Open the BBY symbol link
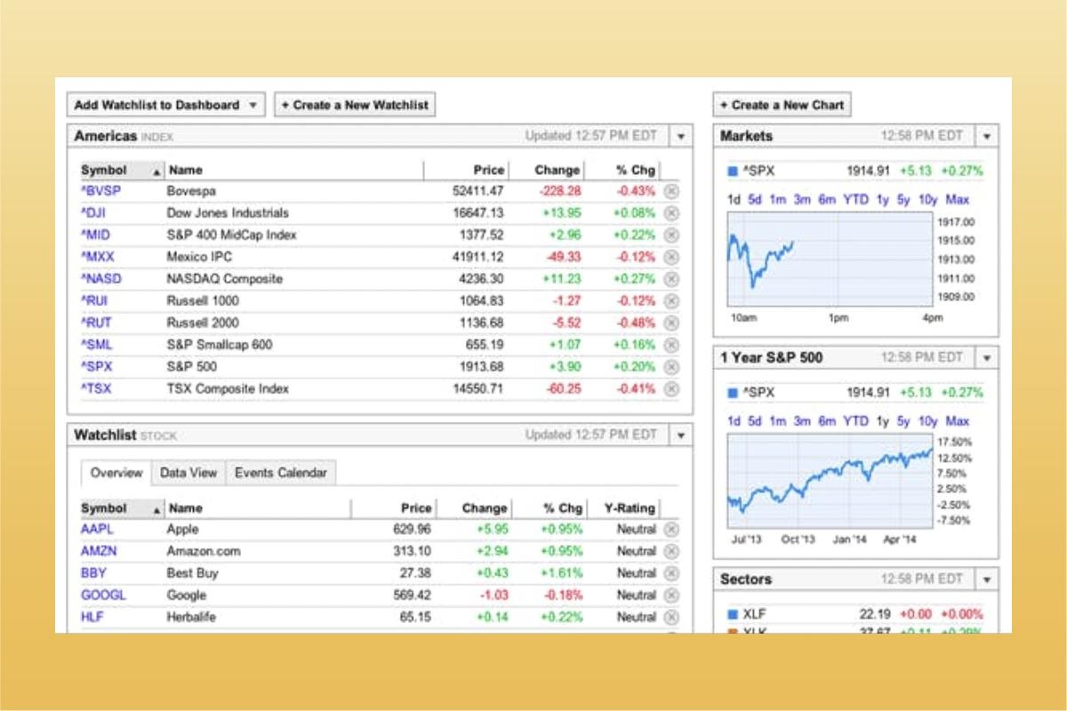Viewport: 1067px width, 711px height. click(x=93, y=573)
